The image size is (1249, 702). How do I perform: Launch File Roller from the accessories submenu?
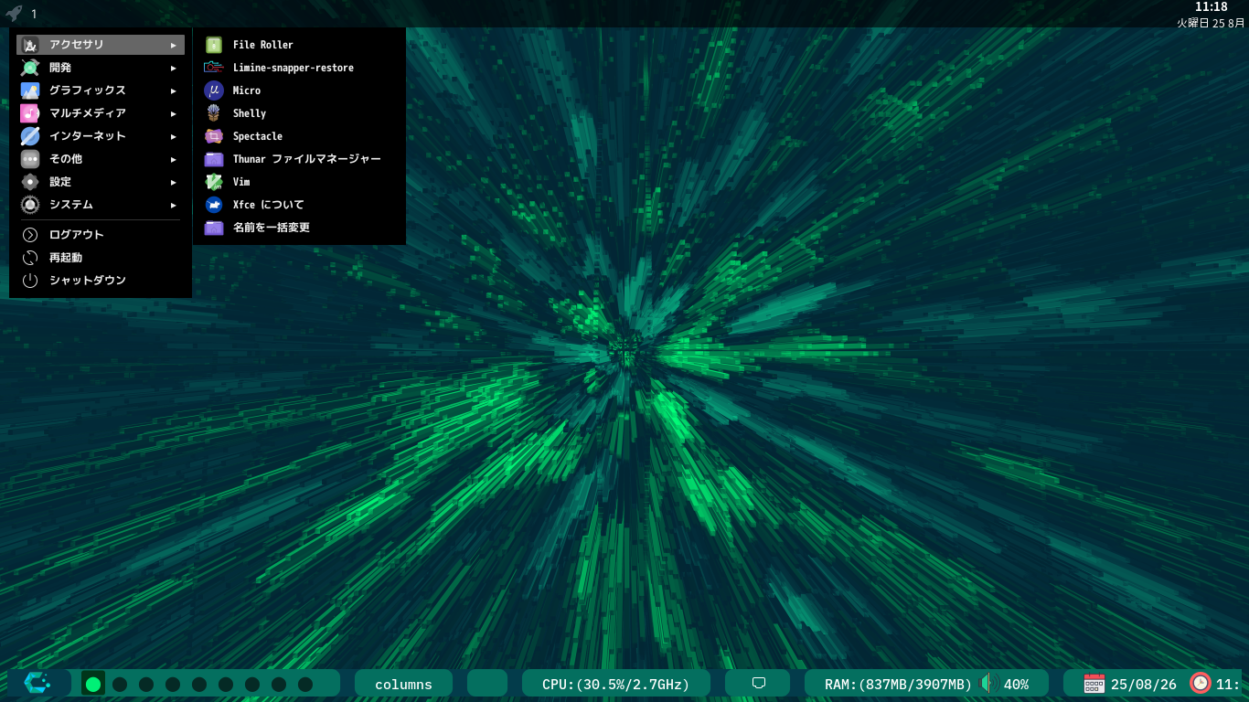coord(299,45)
